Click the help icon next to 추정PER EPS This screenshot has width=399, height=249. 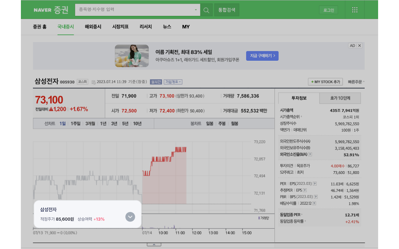click(x=305, y=190)
